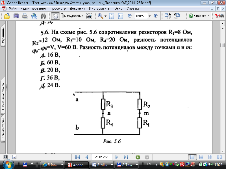This screenshot has width=226, height=169.
Task: Send the document by email icon
Action: coord(34,16)
